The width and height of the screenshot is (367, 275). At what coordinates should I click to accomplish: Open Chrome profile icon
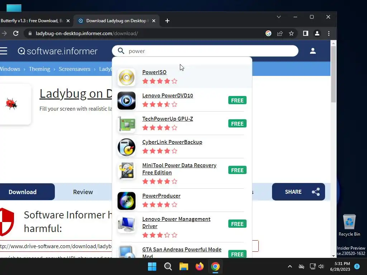[x=317, y=33]
